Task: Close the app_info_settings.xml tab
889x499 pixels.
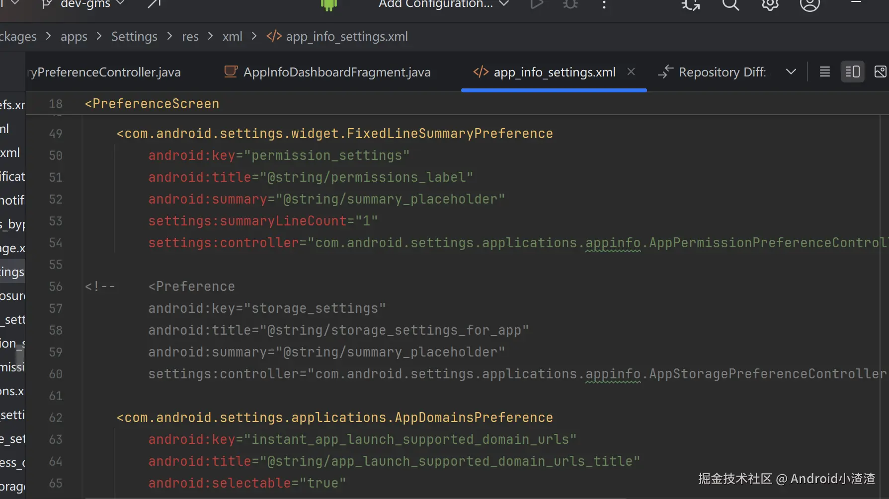Action: tap(631, 72)
